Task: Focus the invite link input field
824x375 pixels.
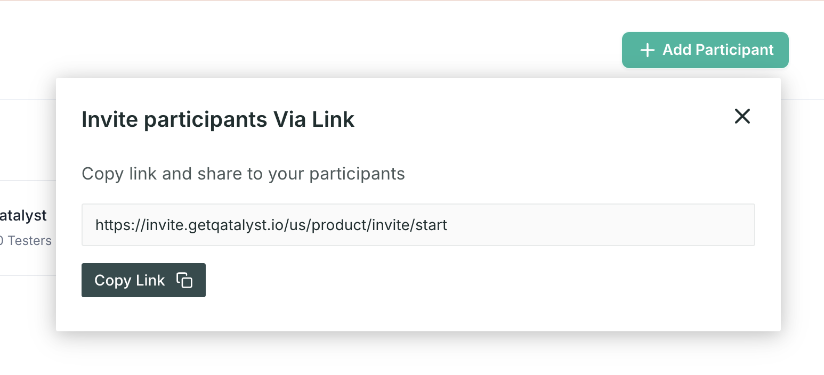Action: tap(418, 225)
